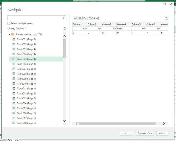Click the search magnifier icon in Navigator

pyautogui.click(x=64, y=18)
